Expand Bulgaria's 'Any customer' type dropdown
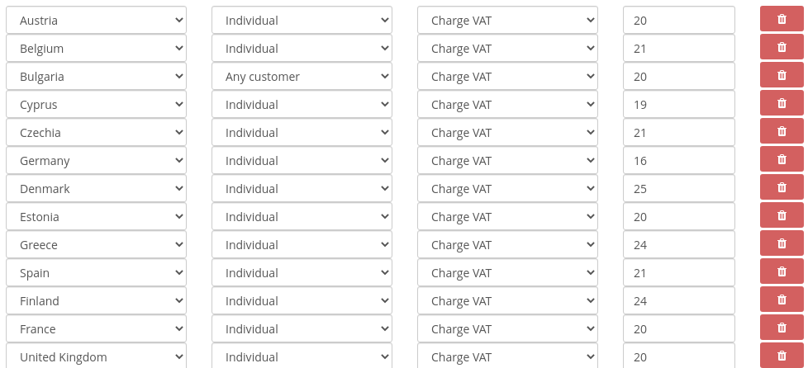The image size is (808, 368). coord(302,77)
